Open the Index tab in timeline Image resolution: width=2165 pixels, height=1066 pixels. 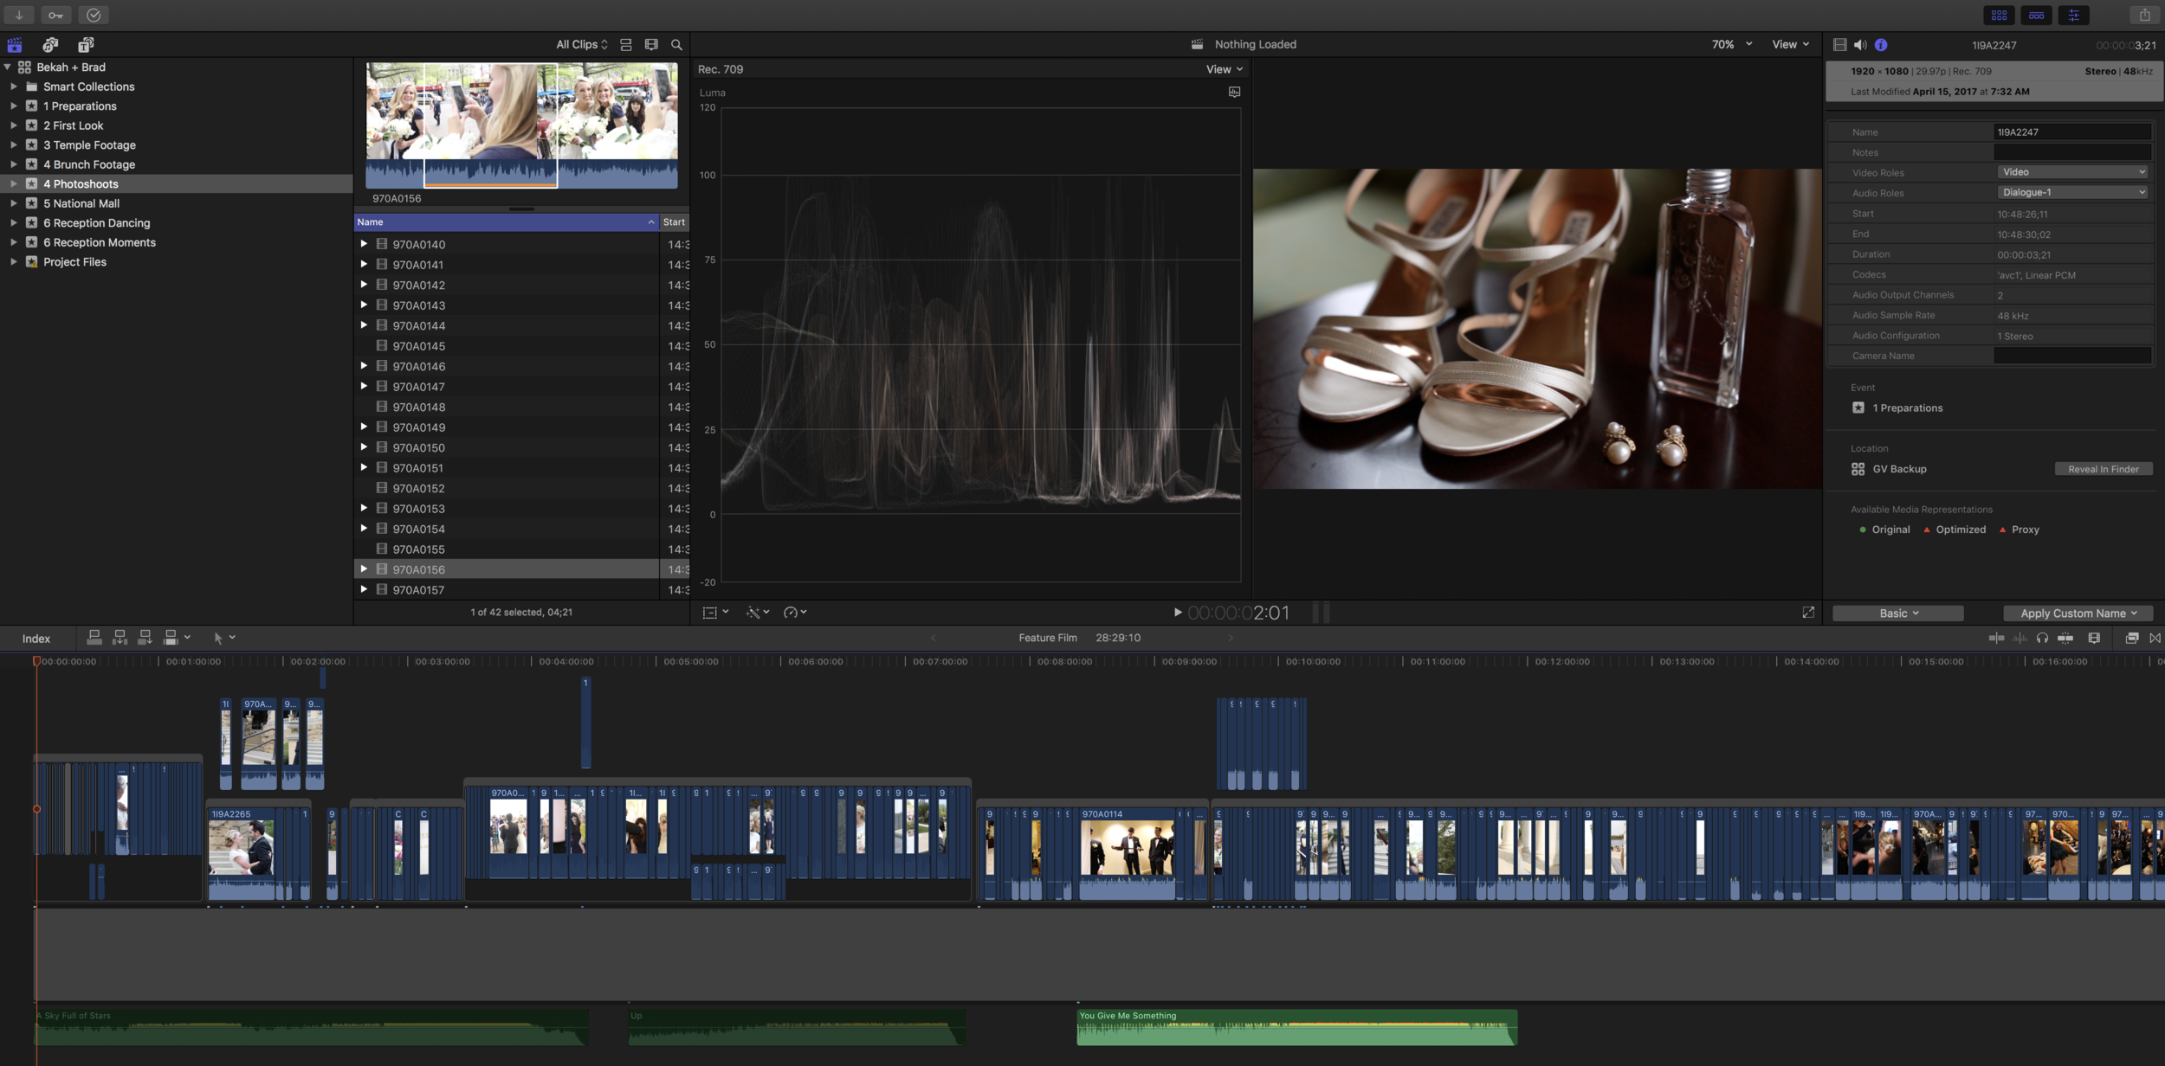(x=36, y=639)
